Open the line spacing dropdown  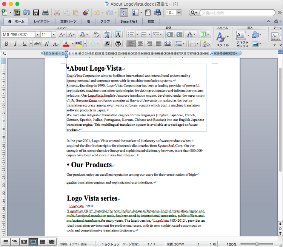point(180,44)
